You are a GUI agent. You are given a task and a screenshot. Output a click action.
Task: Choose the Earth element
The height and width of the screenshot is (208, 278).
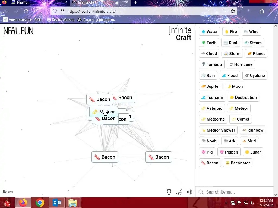209,43
